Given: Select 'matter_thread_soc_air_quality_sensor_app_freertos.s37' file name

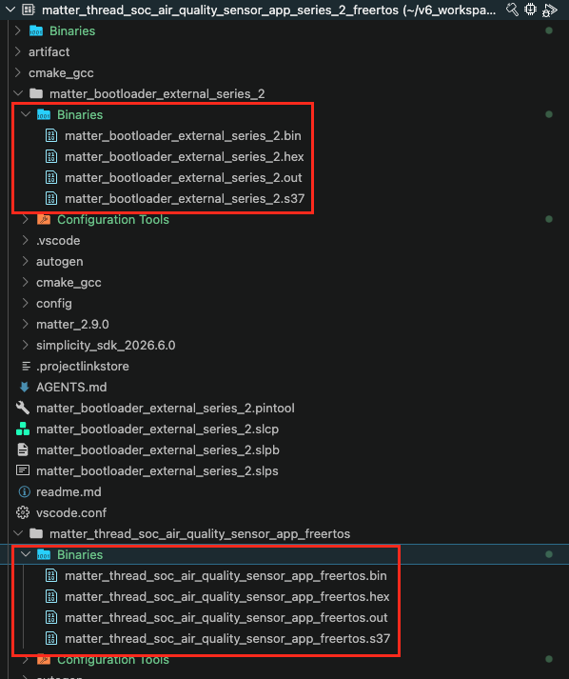Looking at the screenshot, I should tap(227, 639).
